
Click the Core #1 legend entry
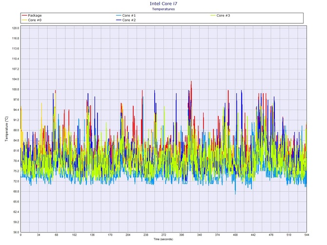click(126, 16)
